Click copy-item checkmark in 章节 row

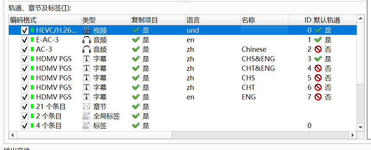click(136, 106)
